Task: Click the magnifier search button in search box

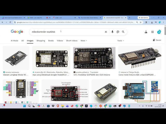Action: point(123,32)
